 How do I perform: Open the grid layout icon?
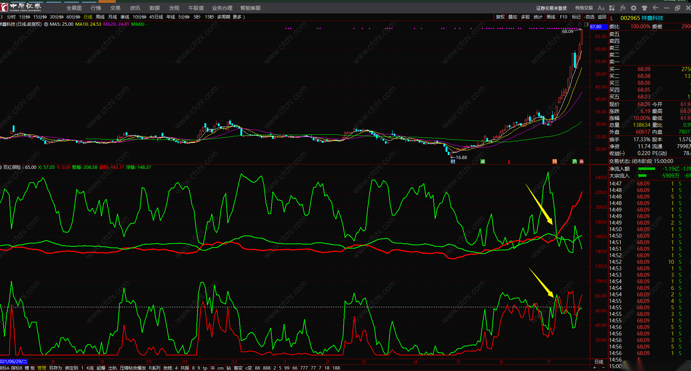point(612,8)
